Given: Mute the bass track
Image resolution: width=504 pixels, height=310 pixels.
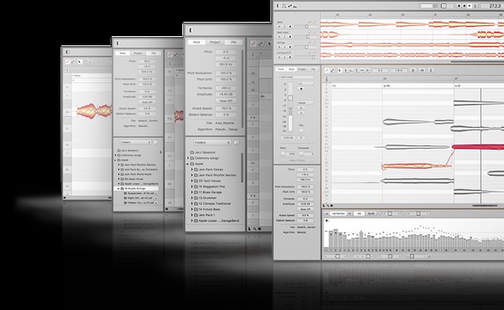Looking at the screenshot, I should pyautogui.click(x=280, y=27).
